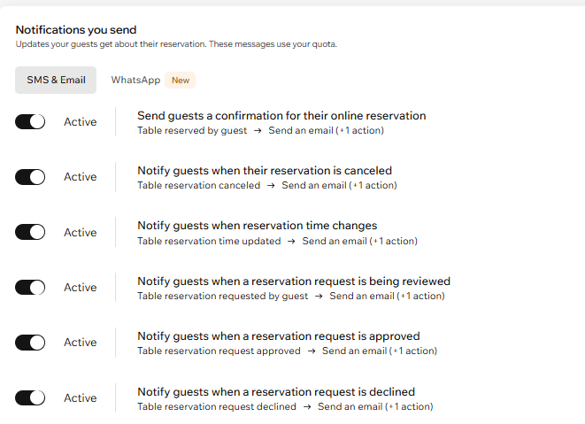Image resolution: width=585 pixels, height=424 pixels.
Task: Click the arrow icon after Table reservation canceled
Action: [271, 186]
